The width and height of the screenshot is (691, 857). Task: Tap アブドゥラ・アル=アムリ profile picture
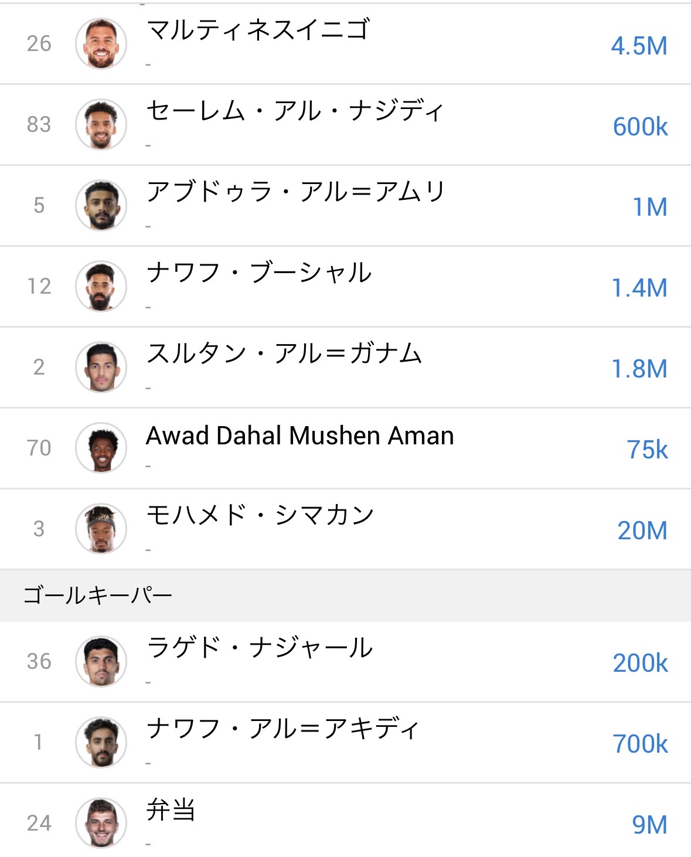tap(101, 206)
